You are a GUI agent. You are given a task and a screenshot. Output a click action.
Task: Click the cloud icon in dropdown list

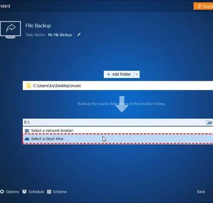[27, 139]
